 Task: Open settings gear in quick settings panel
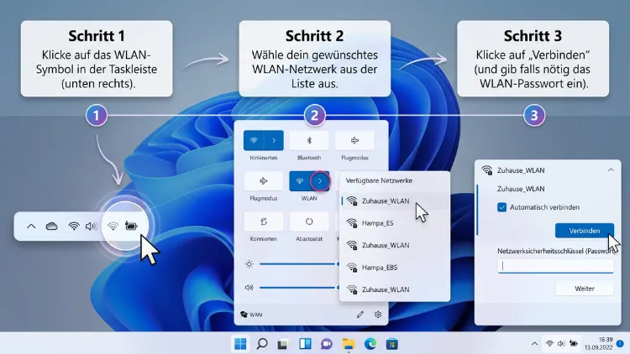(378, 315)
